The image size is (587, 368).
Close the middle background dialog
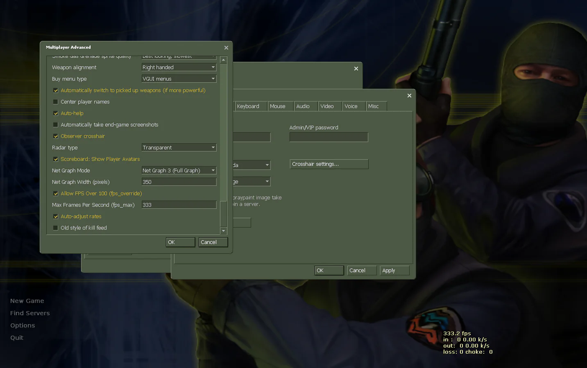pos(356,69)
